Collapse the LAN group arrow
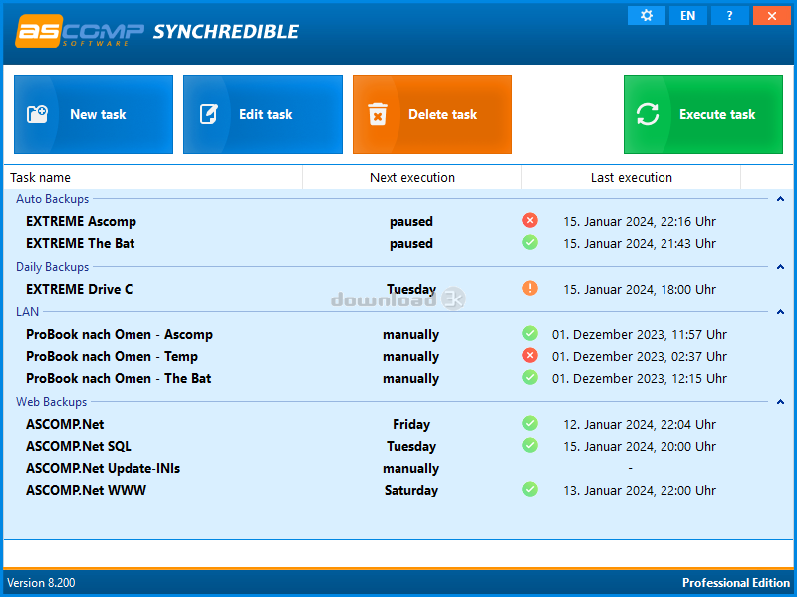797x597 pixels. pyautogui.click(x=780, y=312)
